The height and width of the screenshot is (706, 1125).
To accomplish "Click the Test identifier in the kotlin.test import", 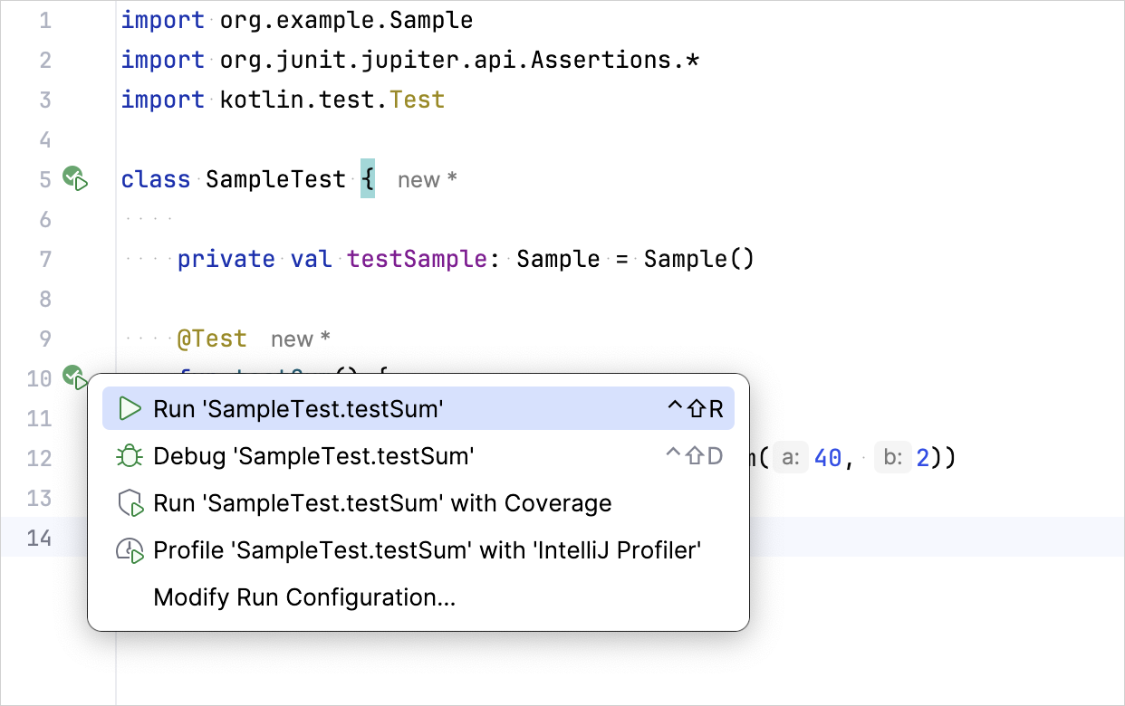I will [x=417, y=100].
